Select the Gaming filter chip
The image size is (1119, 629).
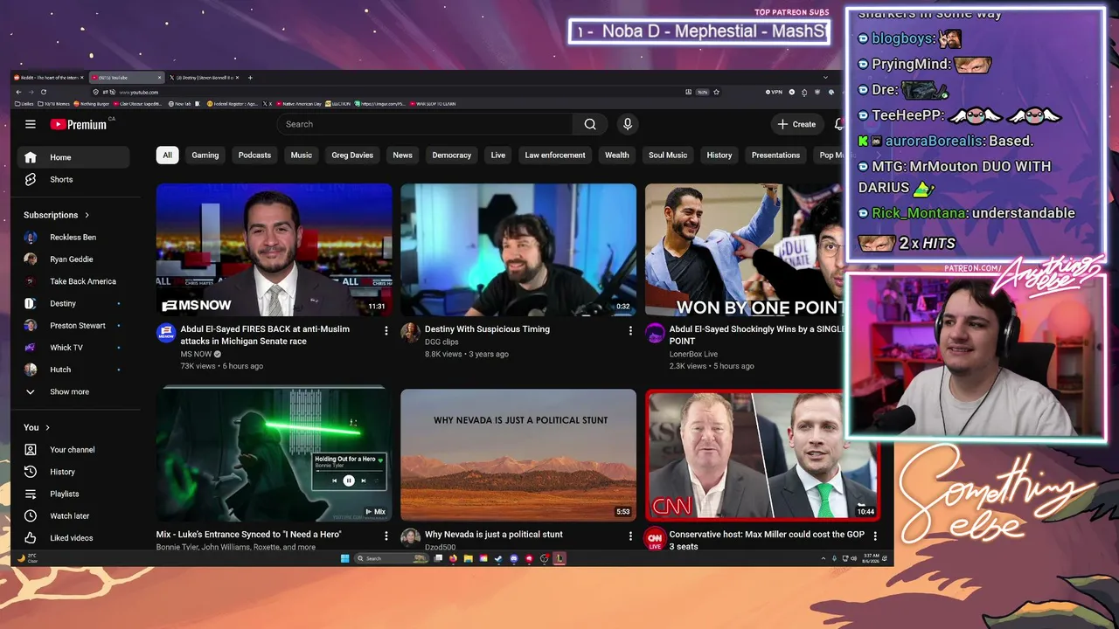205,156
